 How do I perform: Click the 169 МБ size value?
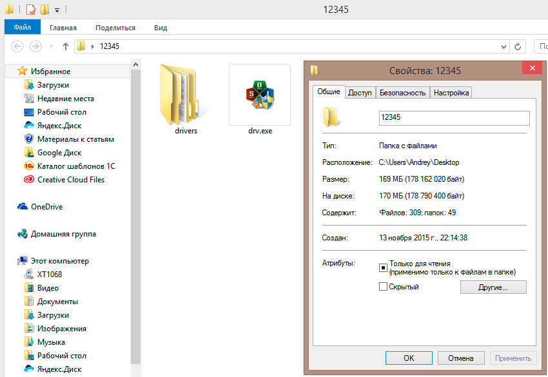[x=422, y=179]
